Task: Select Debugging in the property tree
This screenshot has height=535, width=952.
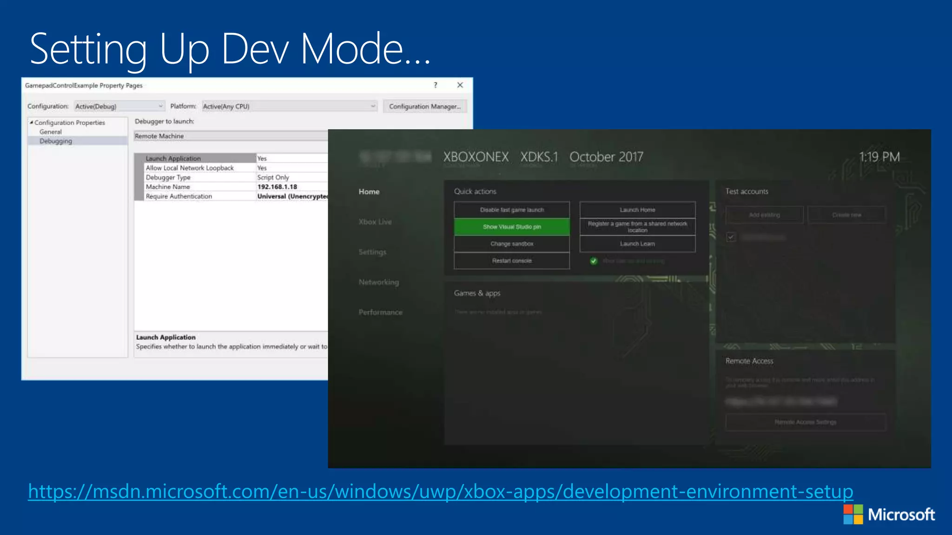Action: pyautogui.click(x=56, y=141)
